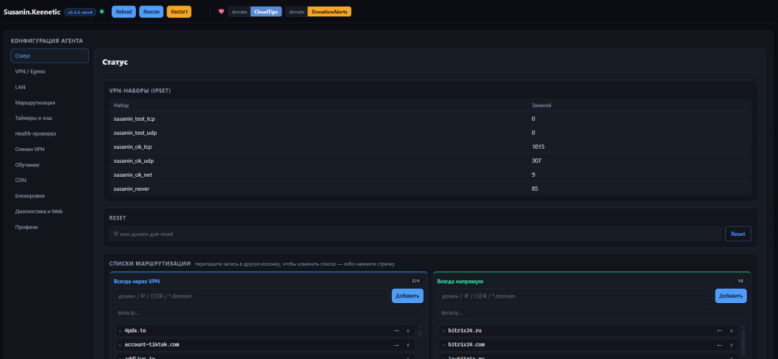The height and width of the screenshot is (359, 778).
Task: Click Добавить in Всегда напрямую
Action: 731,296
